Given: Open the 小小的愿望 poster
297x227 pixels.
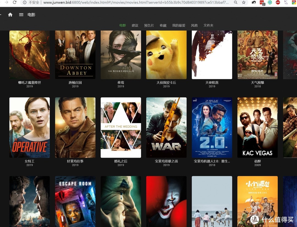Looking at the screenshot, I should (x=258, y=202).
